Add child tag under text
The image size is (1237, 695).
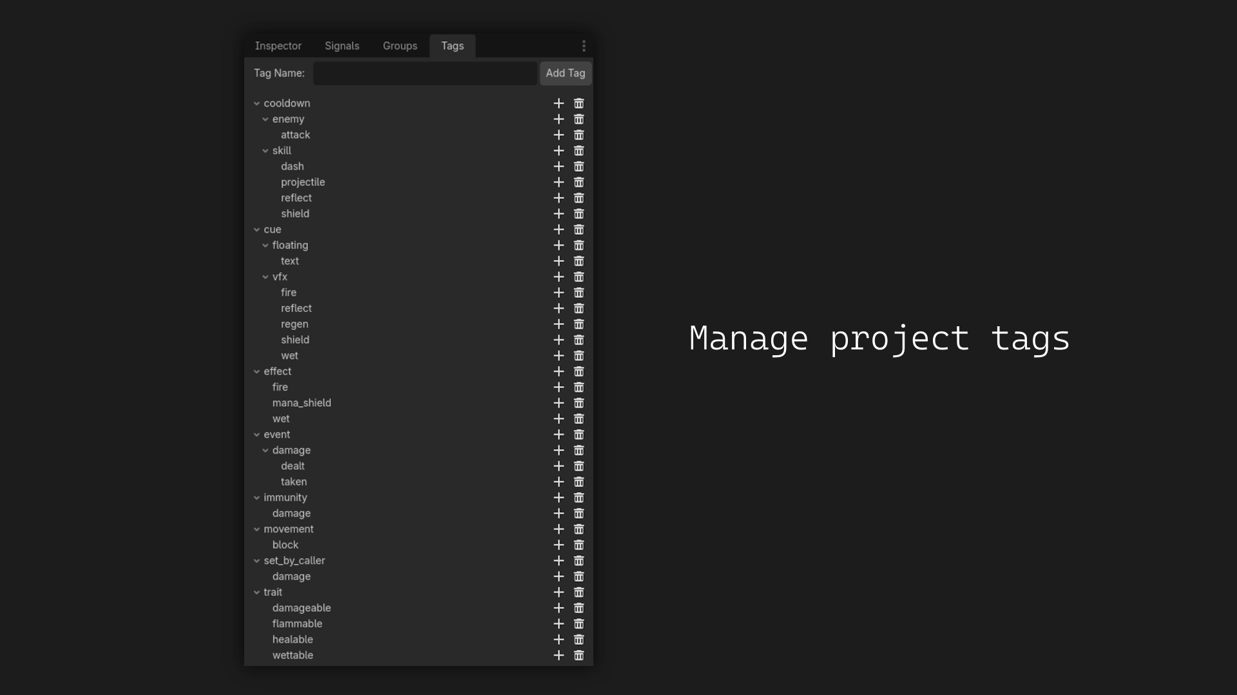coord(559,261)
